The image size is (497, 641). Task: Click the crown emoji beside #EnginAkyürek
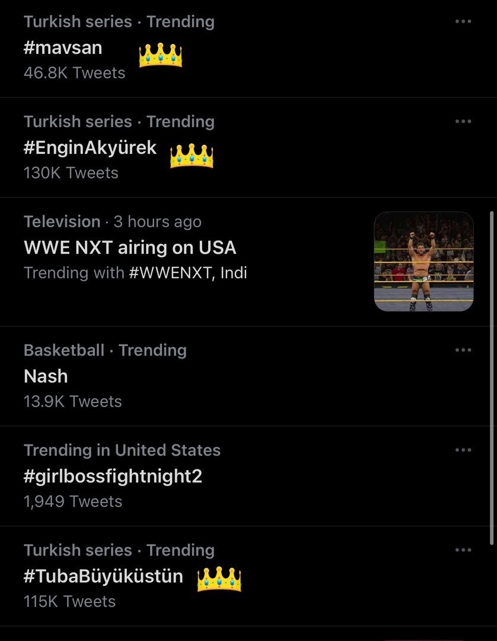[192, 156]
